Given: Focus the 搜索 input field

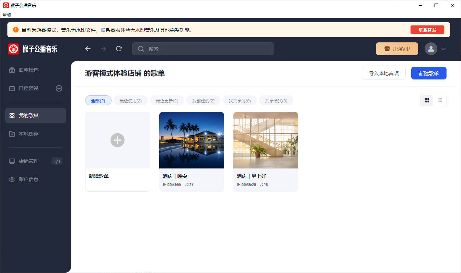Looking at the screenshot, I should [203, 49].
